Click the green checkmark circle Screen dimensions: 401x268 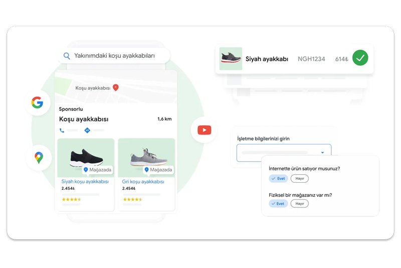(x=360, y=58)
